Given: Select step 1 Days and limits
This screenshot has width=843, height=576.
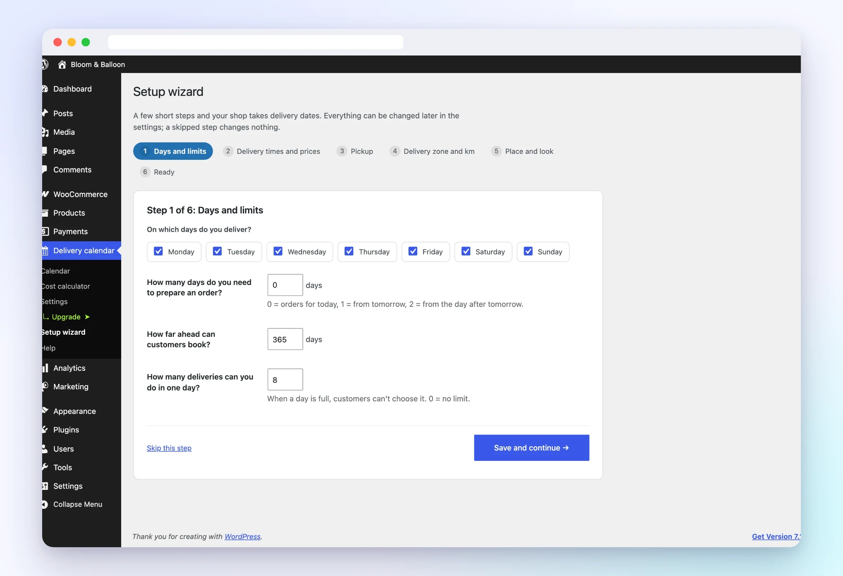Looking at the screenshot, I should pyautogui.click(x=173, y=151).
